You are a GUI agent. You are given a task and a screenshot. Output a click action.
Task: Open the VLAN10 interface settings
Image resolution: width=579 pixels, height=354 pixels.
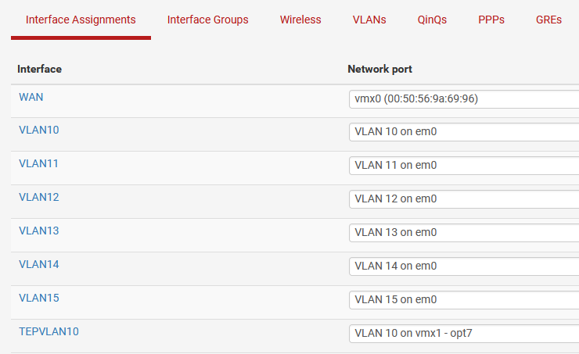pyautogui.click(x=38, y=130)
